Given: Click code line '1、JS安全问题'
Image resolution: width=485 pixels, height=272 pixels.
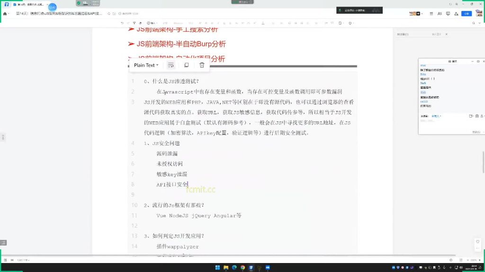Looking at the screenshot, I should [162, 144].
